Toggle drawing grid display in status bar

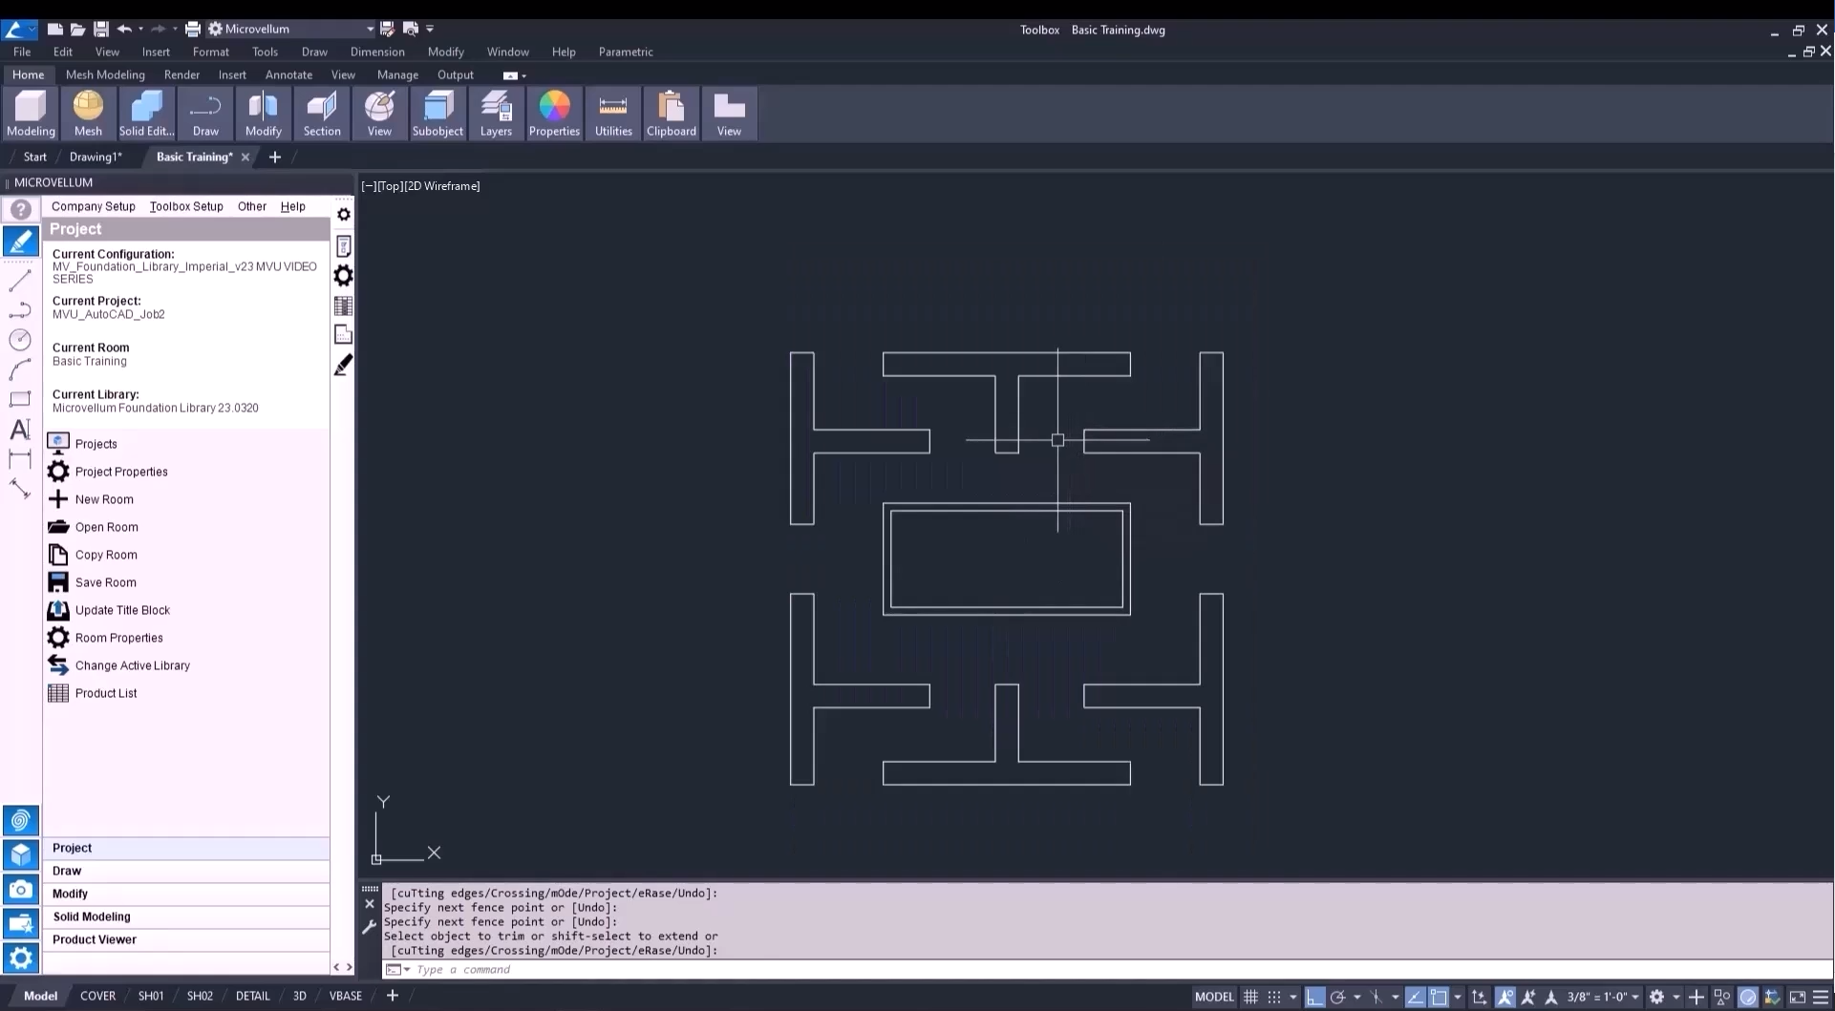pos(1250,997)
